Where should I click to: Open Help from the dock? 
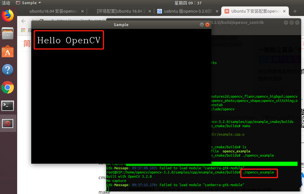pyautogui.click(x=8, y=70)
